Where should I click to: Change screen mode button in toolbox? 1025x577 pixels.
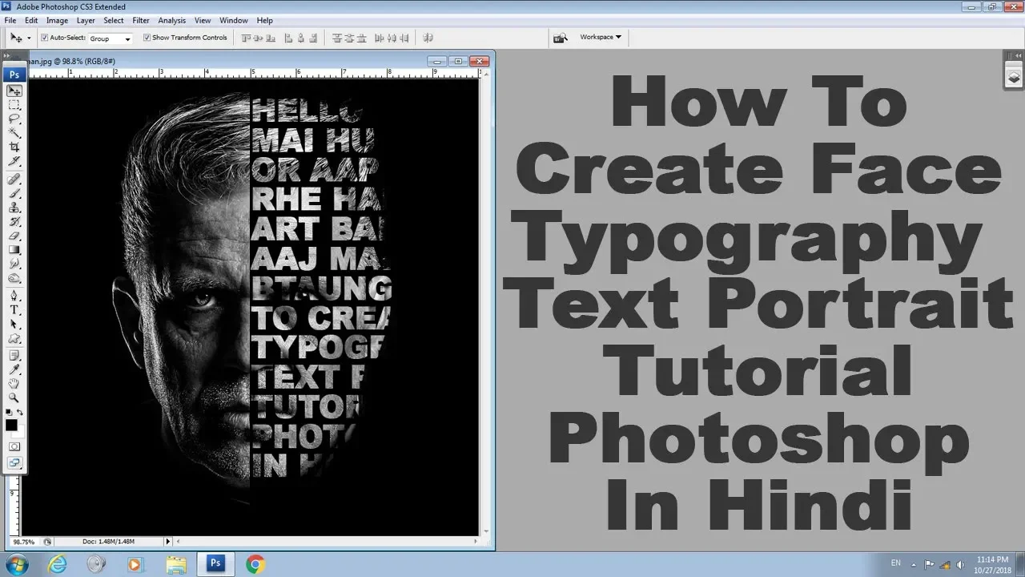click(x=14, y=463)
